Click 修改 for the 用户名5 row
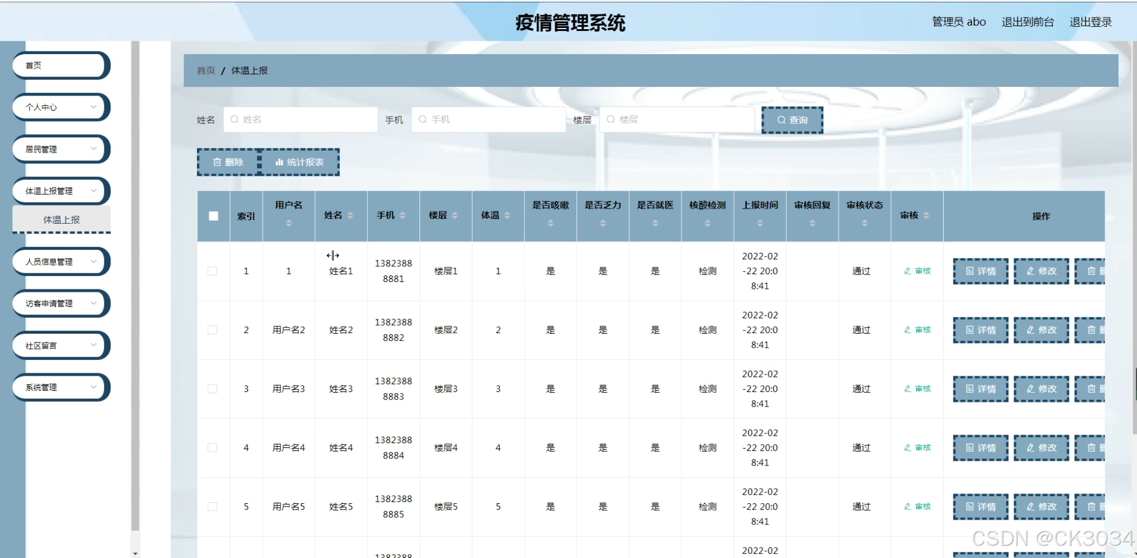Image resolution: width=1137 pixels, height=558 pixels. [x=1042, y=507]
